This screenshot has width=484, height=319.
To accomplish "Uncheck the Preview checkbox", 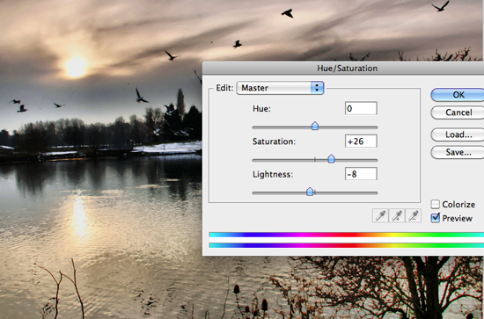I will coord(436,218).
